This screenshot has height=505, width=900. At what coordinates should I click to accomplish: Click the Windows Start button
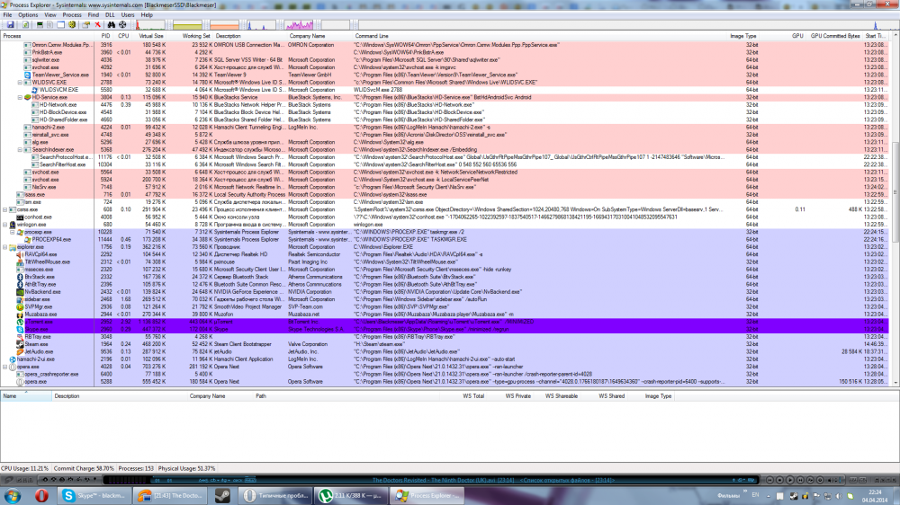(x=13, y=495)
